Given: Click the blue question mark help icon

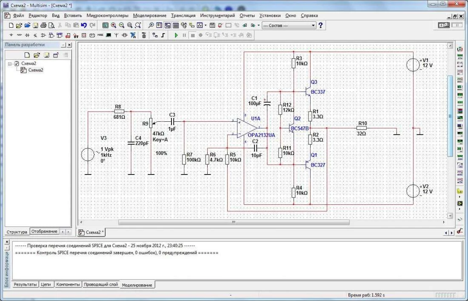Looking at the screenshot, I should point(320,25).
